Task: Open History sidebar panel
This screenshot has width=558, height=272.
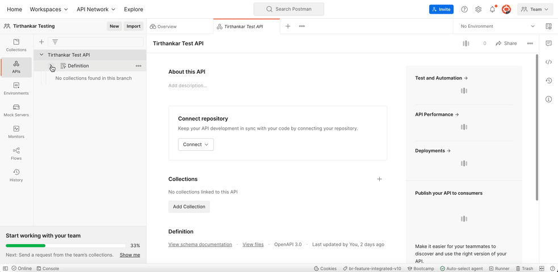Action: pyautogui.click(x=16, y=175)
